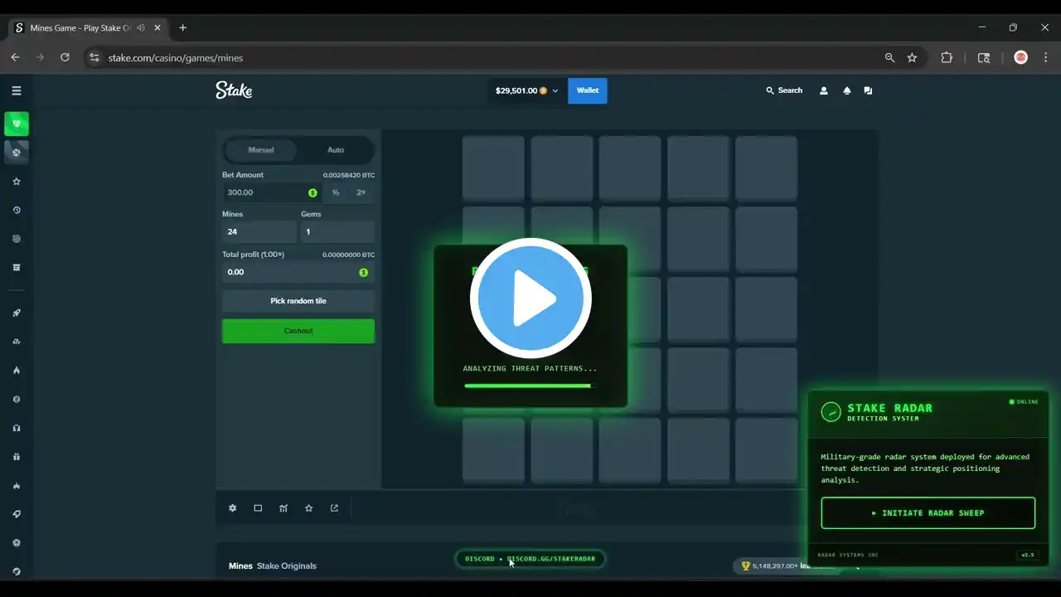This screenshot has height=597, width=1061.
Task: Open the hamburger sidebar menu
Action: (x=17, y=90)
